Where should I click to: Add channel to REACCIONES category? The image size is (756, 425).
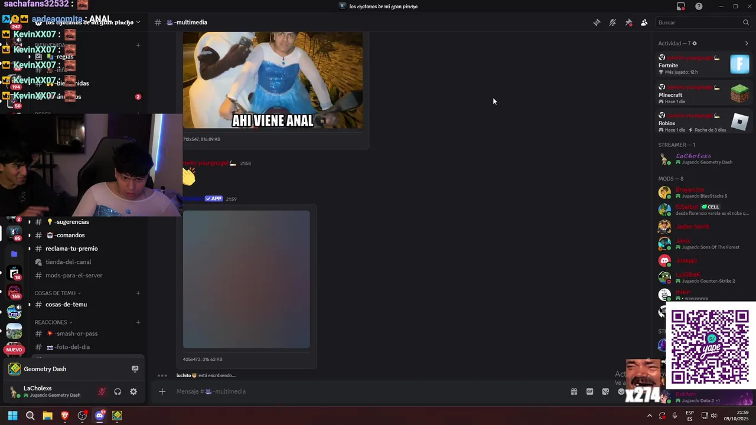[x=138, y=322]
